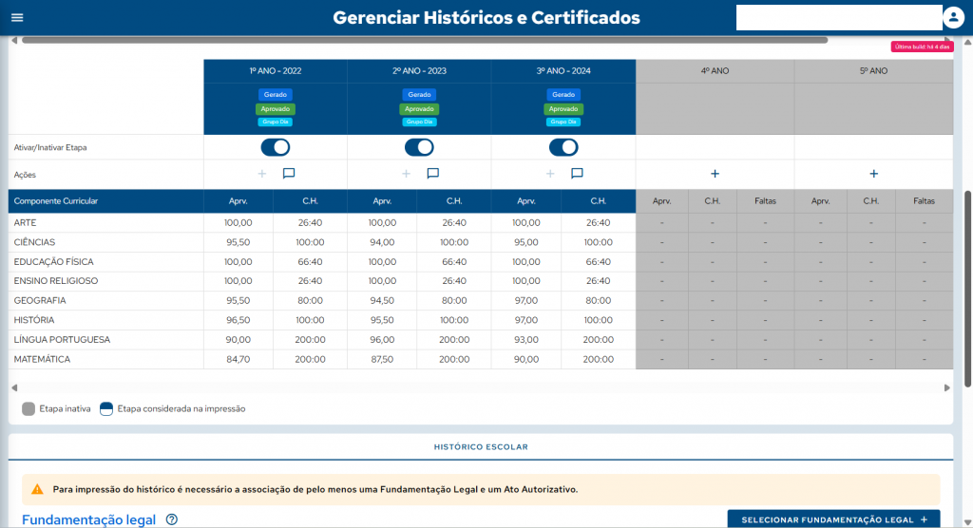
Task: Open comment icon for 1º ANO - 2022
Action: click(x=289, y=174)
